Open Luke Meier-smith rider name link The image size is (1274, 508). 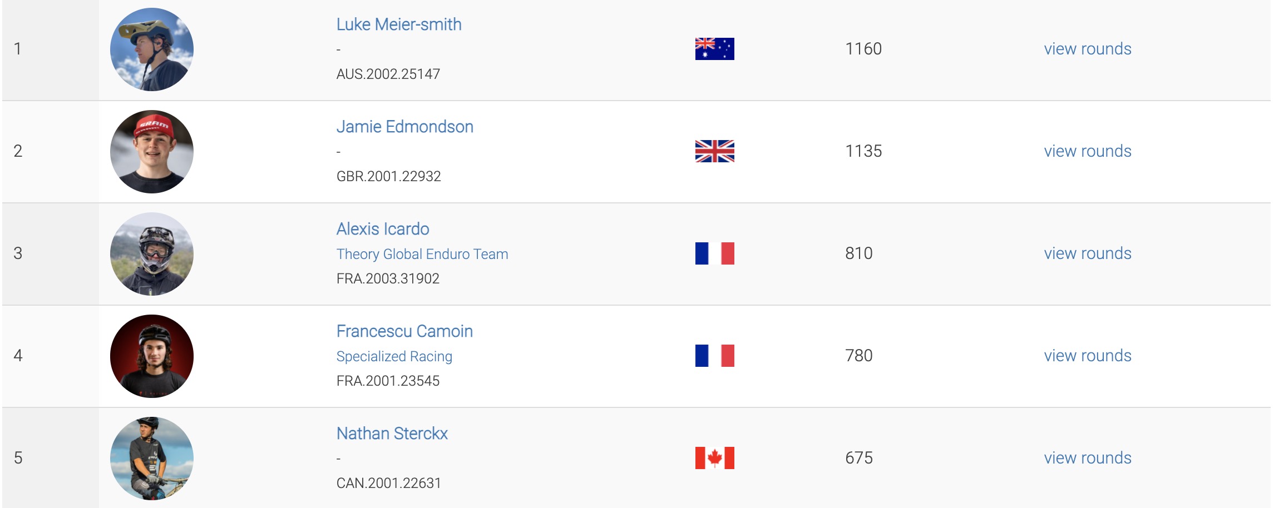(x=399, y=24)
